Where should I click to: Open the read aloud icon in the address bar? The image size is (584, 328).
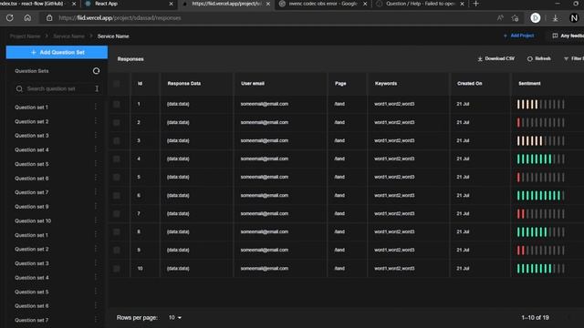point(500,18)
